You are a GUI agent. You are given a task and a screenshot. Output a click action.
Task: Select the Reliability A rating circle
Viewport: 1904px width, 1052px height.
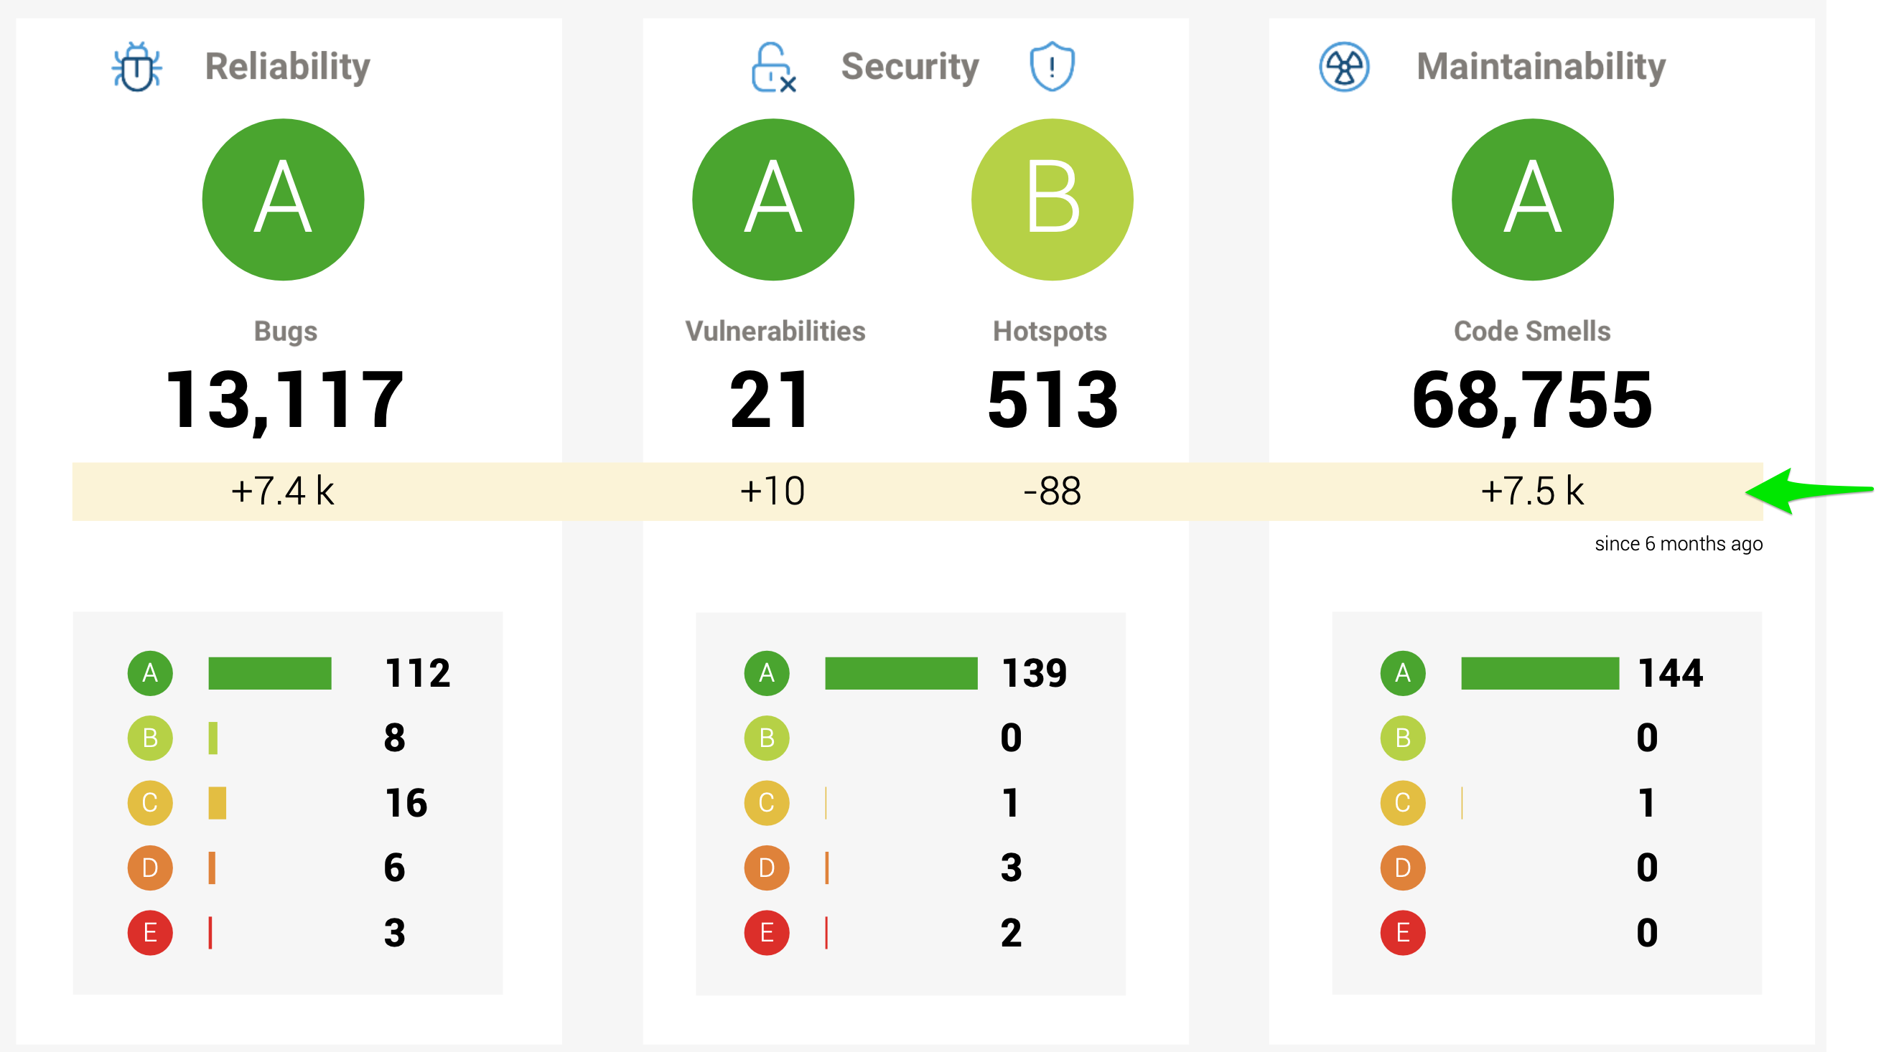(x=283, y=199)
